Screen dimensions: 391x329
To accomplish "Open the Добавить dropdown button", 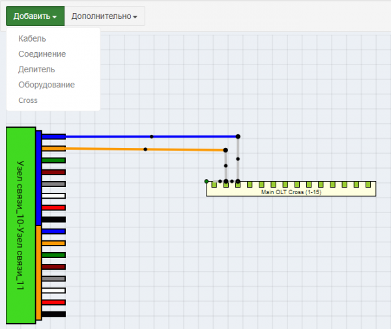I will 35,16.
